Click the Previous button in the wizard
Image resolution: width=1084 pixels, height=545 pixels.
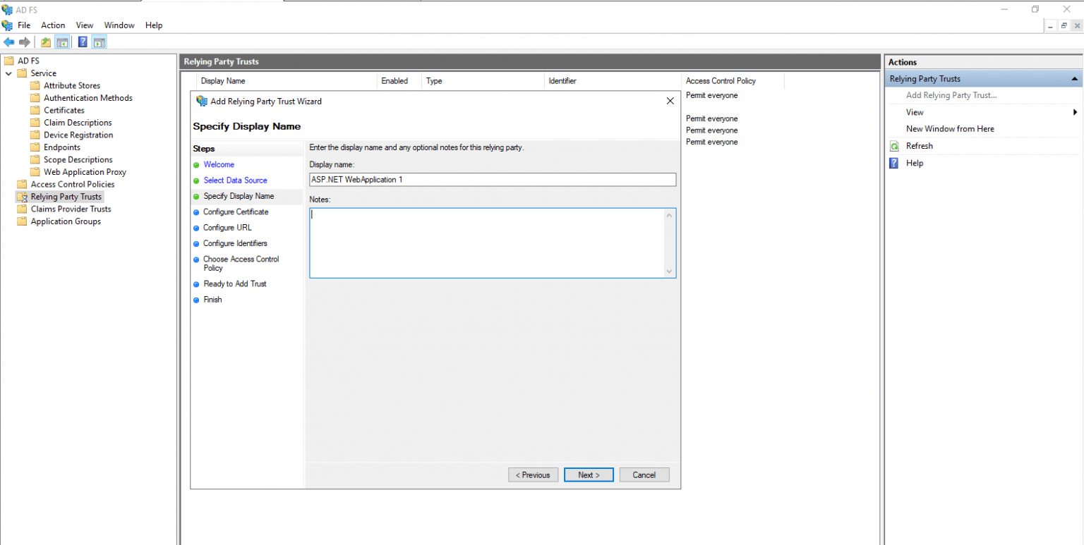[x=533, y=474]
